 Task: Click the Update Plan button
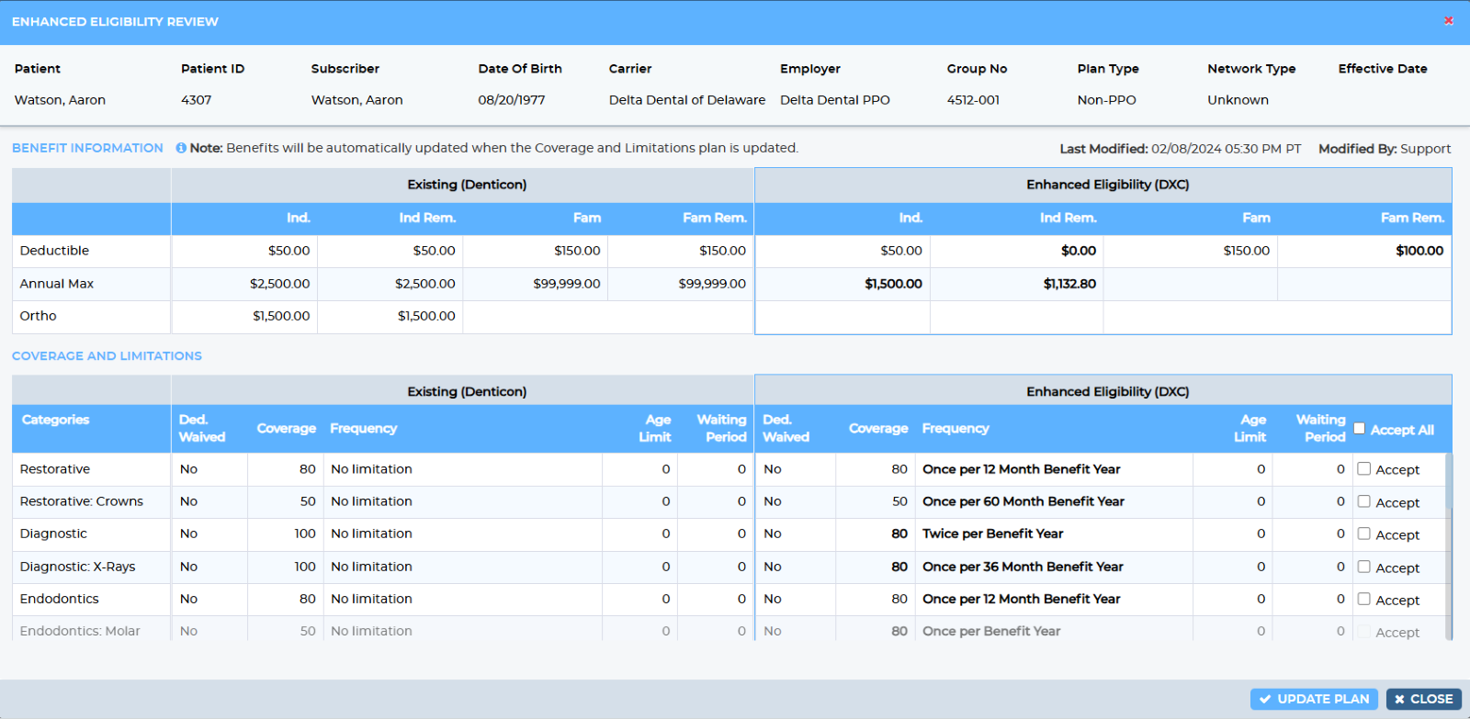(1314, 699)
